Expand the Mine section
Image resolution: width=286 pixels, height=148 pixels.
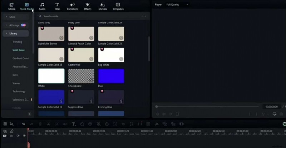(6, 17)
